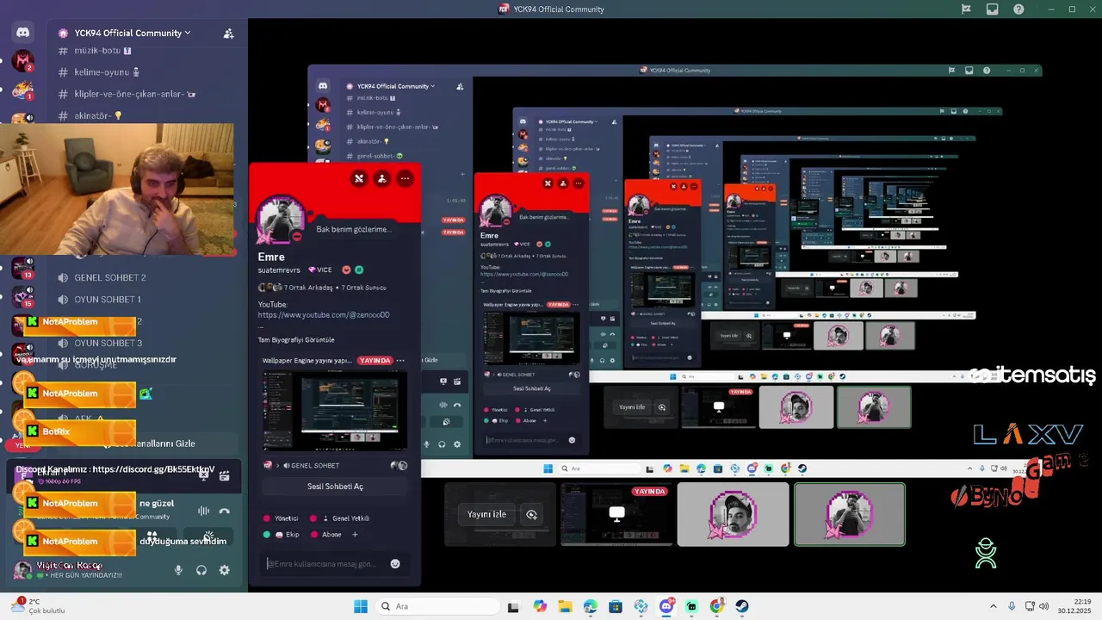Image resolution: width=1102 pixels, height=620 pixels.
Task: Click the invite people icon beside the outermost server name
Action: tap(228, 34)
